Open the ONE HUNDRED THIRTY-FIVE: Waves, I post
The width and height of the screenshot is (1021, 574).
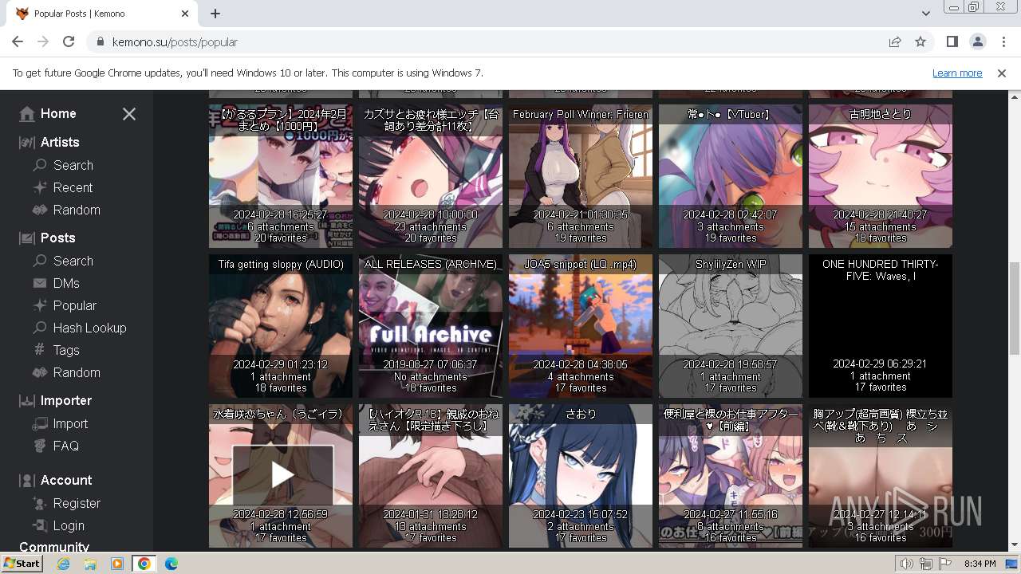click(881, 326)
